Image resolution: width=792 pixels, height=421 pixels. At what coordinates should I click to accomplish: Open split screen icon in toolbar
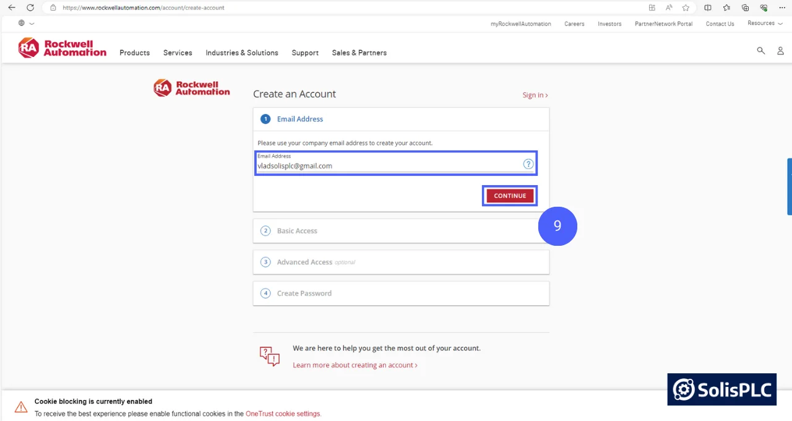click(708, 7)
